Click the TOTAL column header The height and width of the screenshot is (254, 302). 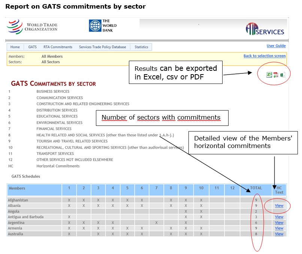pyautogui.click(x=256, y=190)
